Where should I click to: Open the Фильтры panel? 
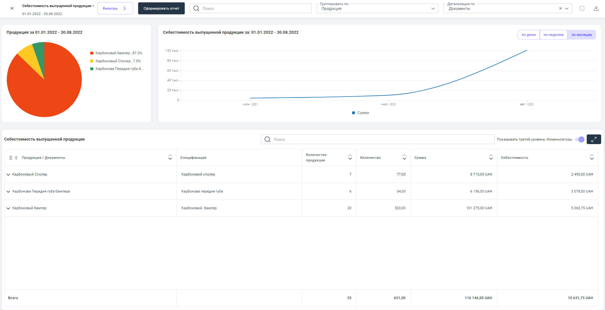click(115, 9)
